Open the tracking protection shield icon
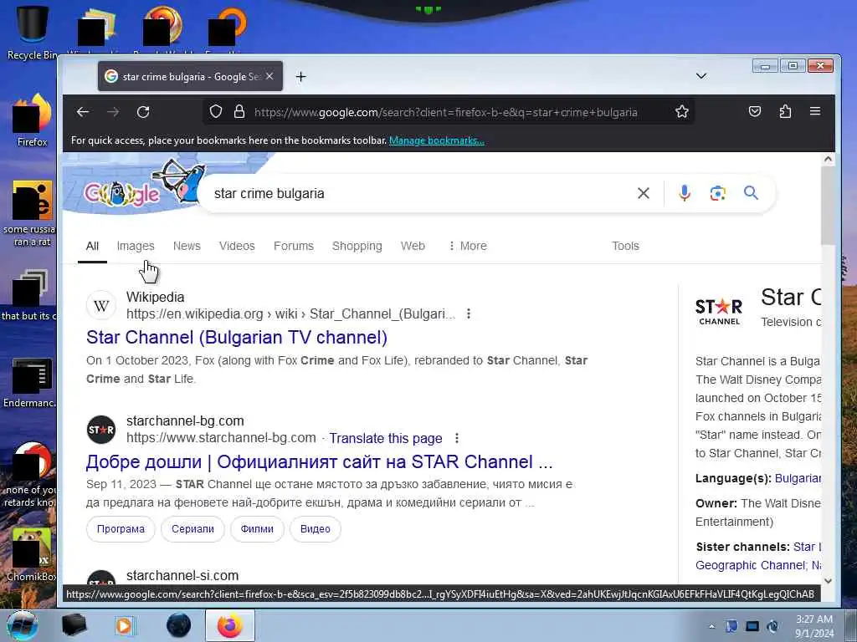This screenshot has height=642, width=857. [216, 112]
